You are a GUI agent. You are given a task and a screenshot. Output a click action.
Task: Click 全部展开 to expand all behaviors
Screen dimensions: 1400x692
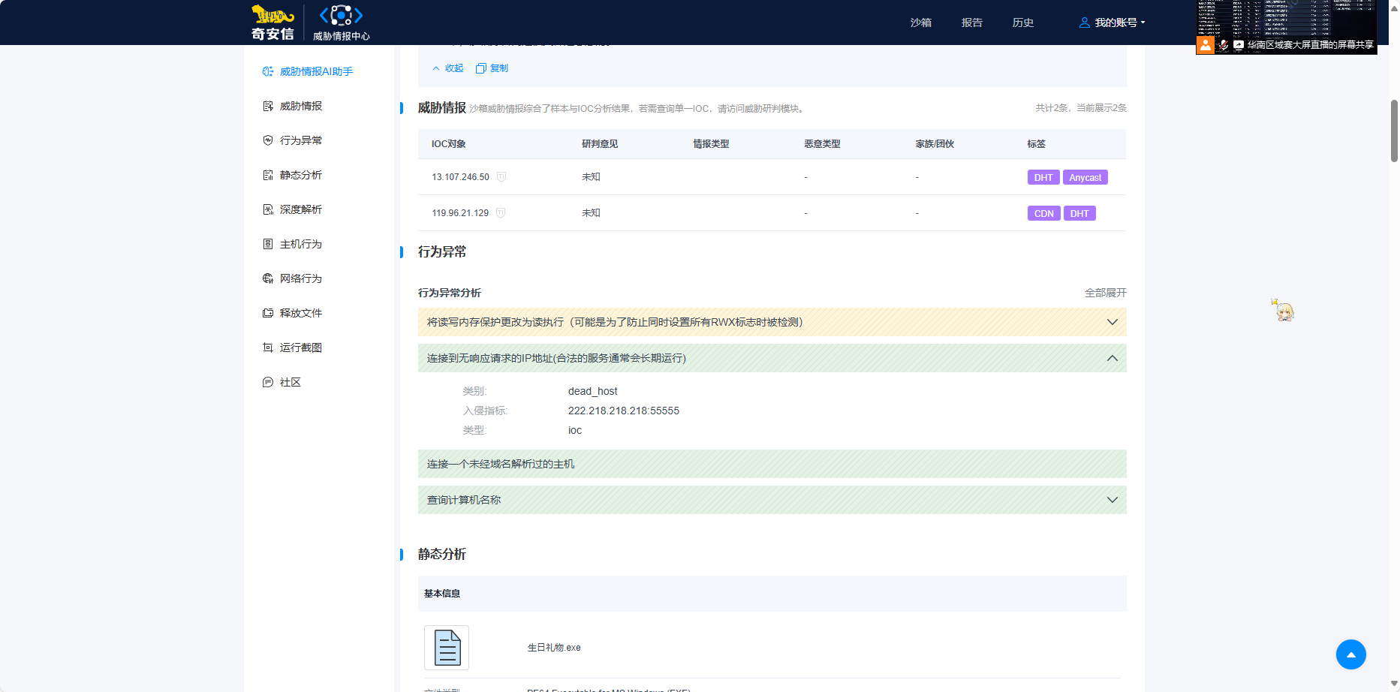[1105, 293]
